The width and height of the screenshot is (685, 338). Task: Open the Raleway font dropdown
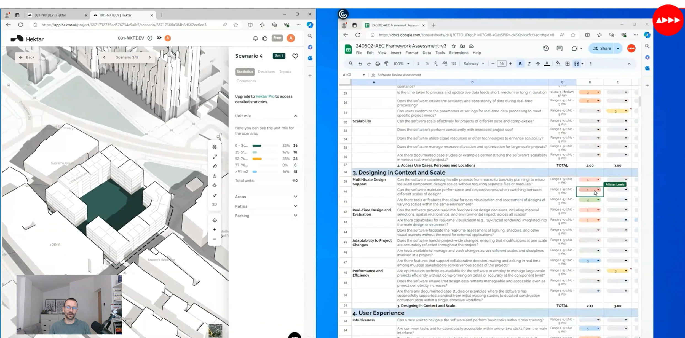[x=473, y=64]
